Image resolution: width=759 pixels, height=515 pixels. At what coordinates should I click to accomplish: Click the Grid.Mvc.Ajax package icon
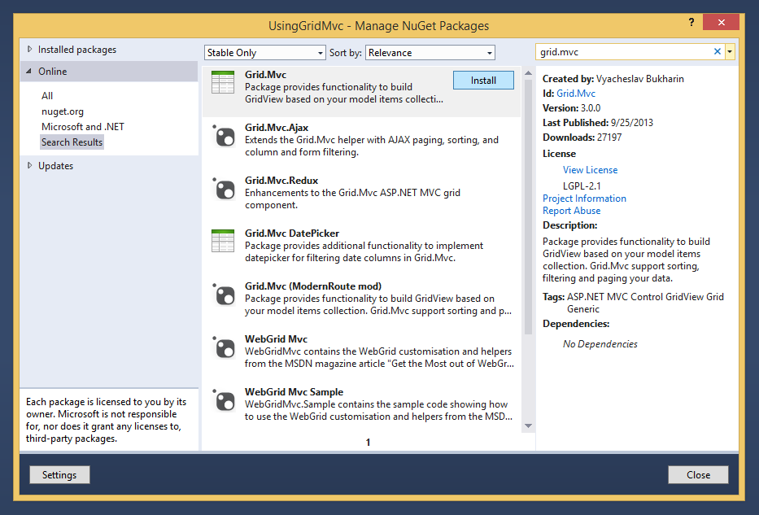(224, 136)
